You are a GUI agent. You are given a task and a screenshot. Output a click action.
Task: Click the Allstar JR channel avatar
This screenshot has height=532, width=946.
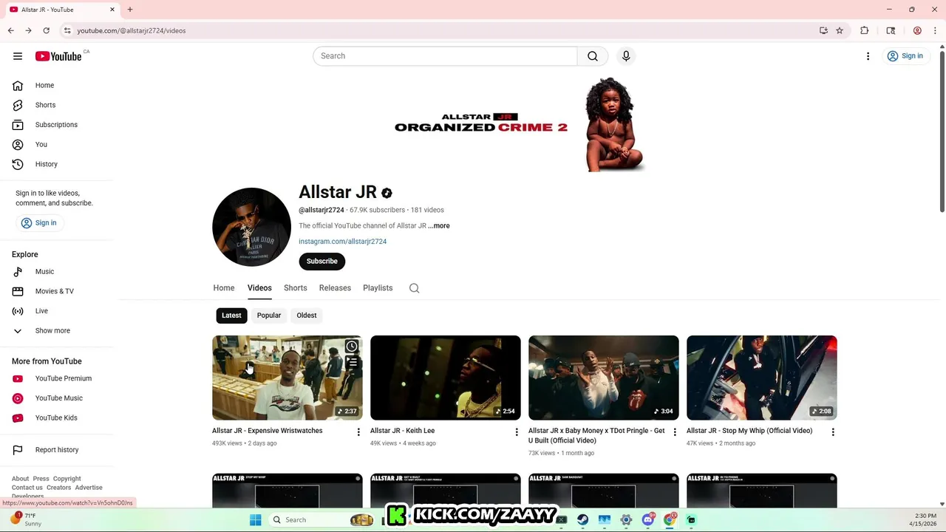(251, 227)
